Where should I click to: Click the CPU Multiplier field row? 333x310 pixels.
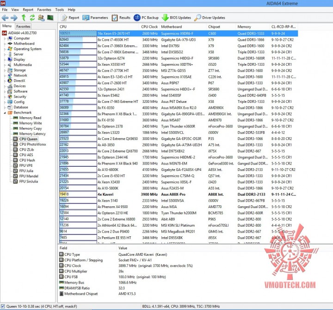click(x=144, y=271)
